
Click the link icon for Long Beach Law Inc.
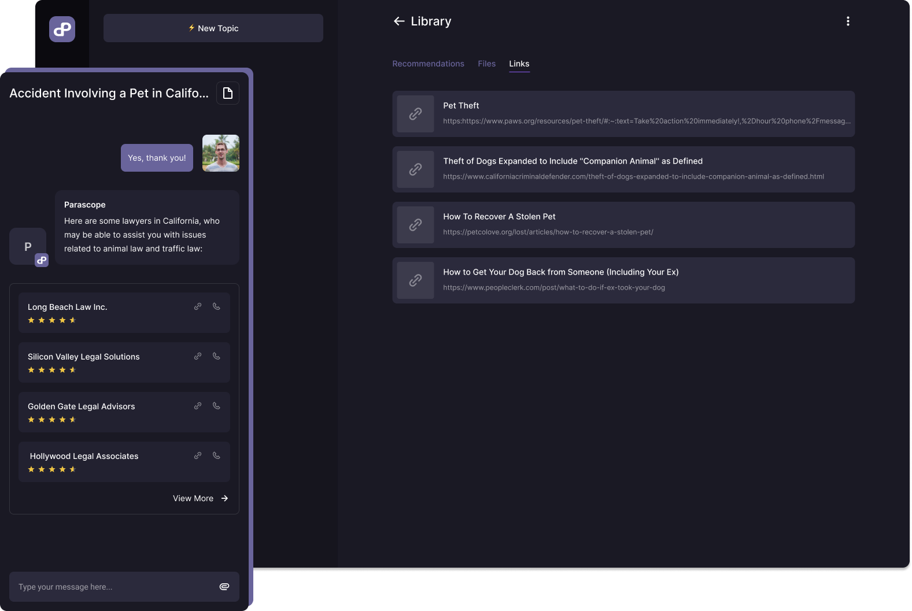tap(198, 306)
